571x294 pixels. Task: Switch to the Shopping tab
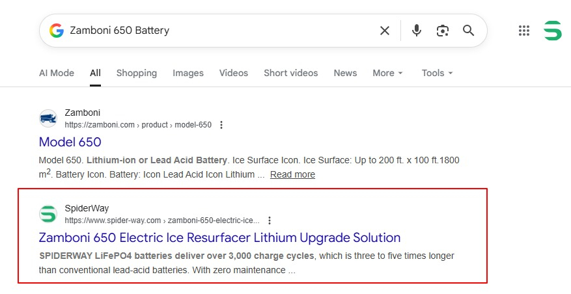tap(136, 73)
